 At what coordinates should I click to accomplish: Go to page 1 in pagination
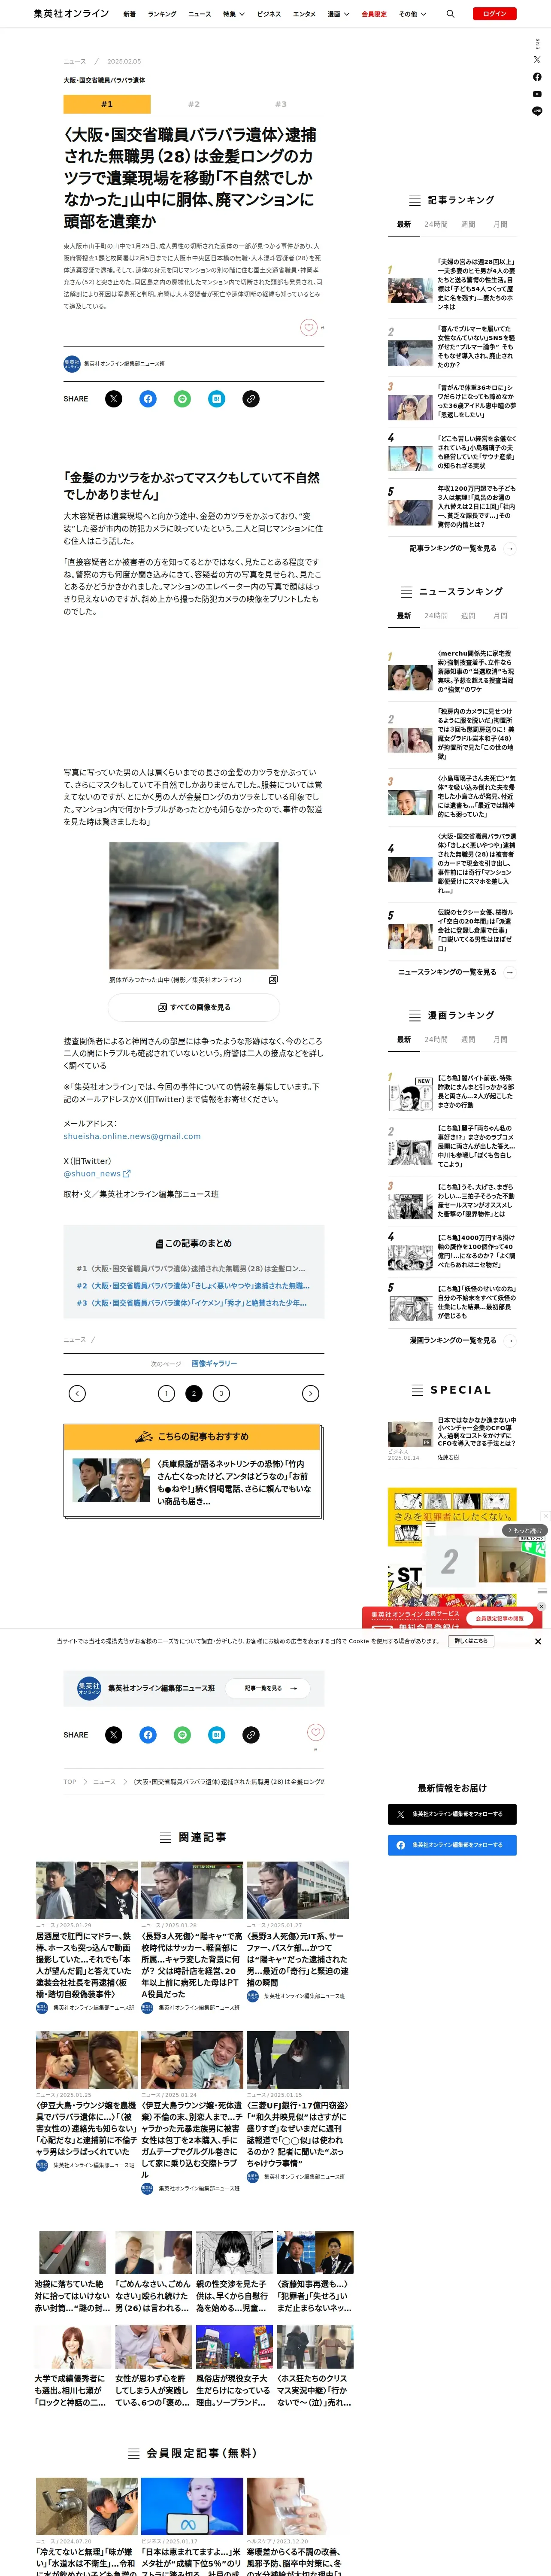point(167,1393)
